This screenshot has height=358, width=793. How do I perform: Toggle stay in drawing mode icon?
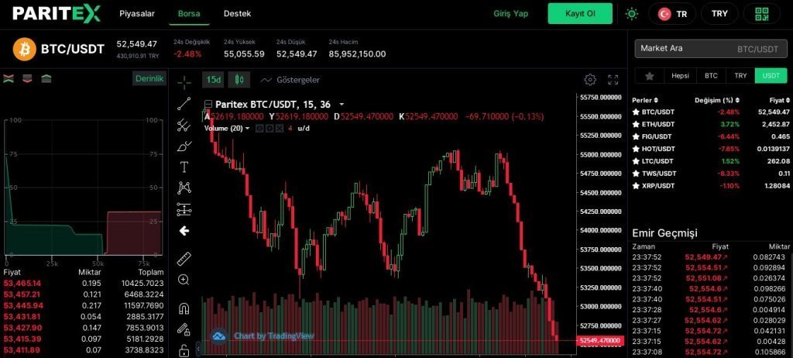[x=184, y=329]
